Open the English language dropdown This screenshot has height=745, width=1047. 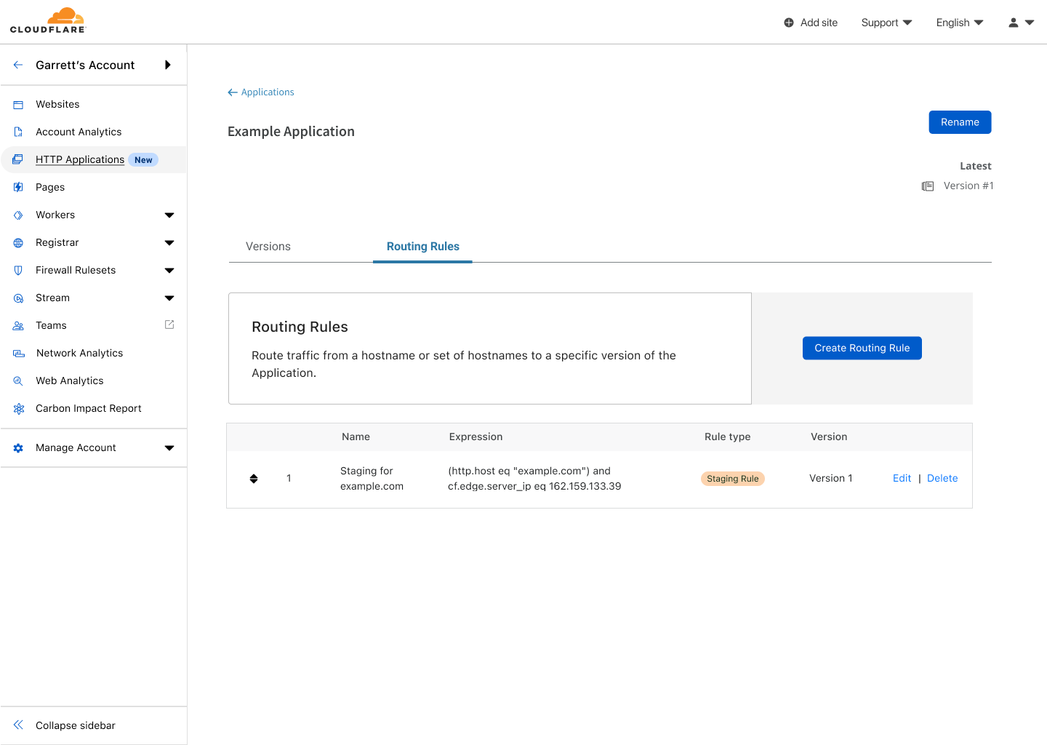click(x=959, y=23)
